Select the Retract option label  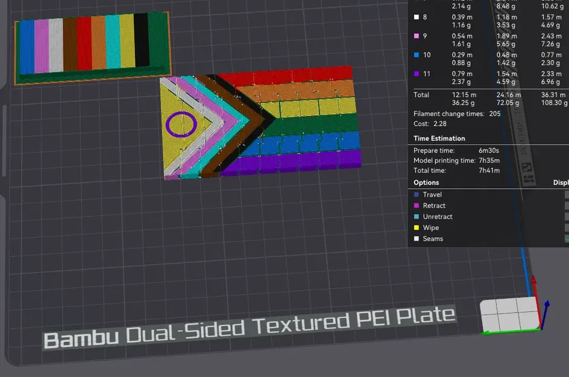(434, 206)
